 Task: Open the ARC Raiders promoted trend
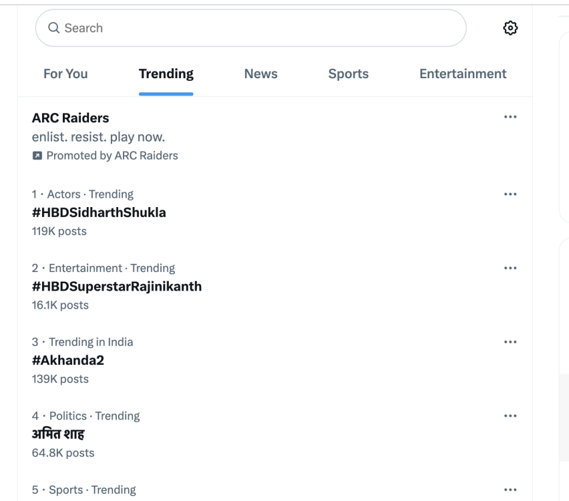coord(70,118)
